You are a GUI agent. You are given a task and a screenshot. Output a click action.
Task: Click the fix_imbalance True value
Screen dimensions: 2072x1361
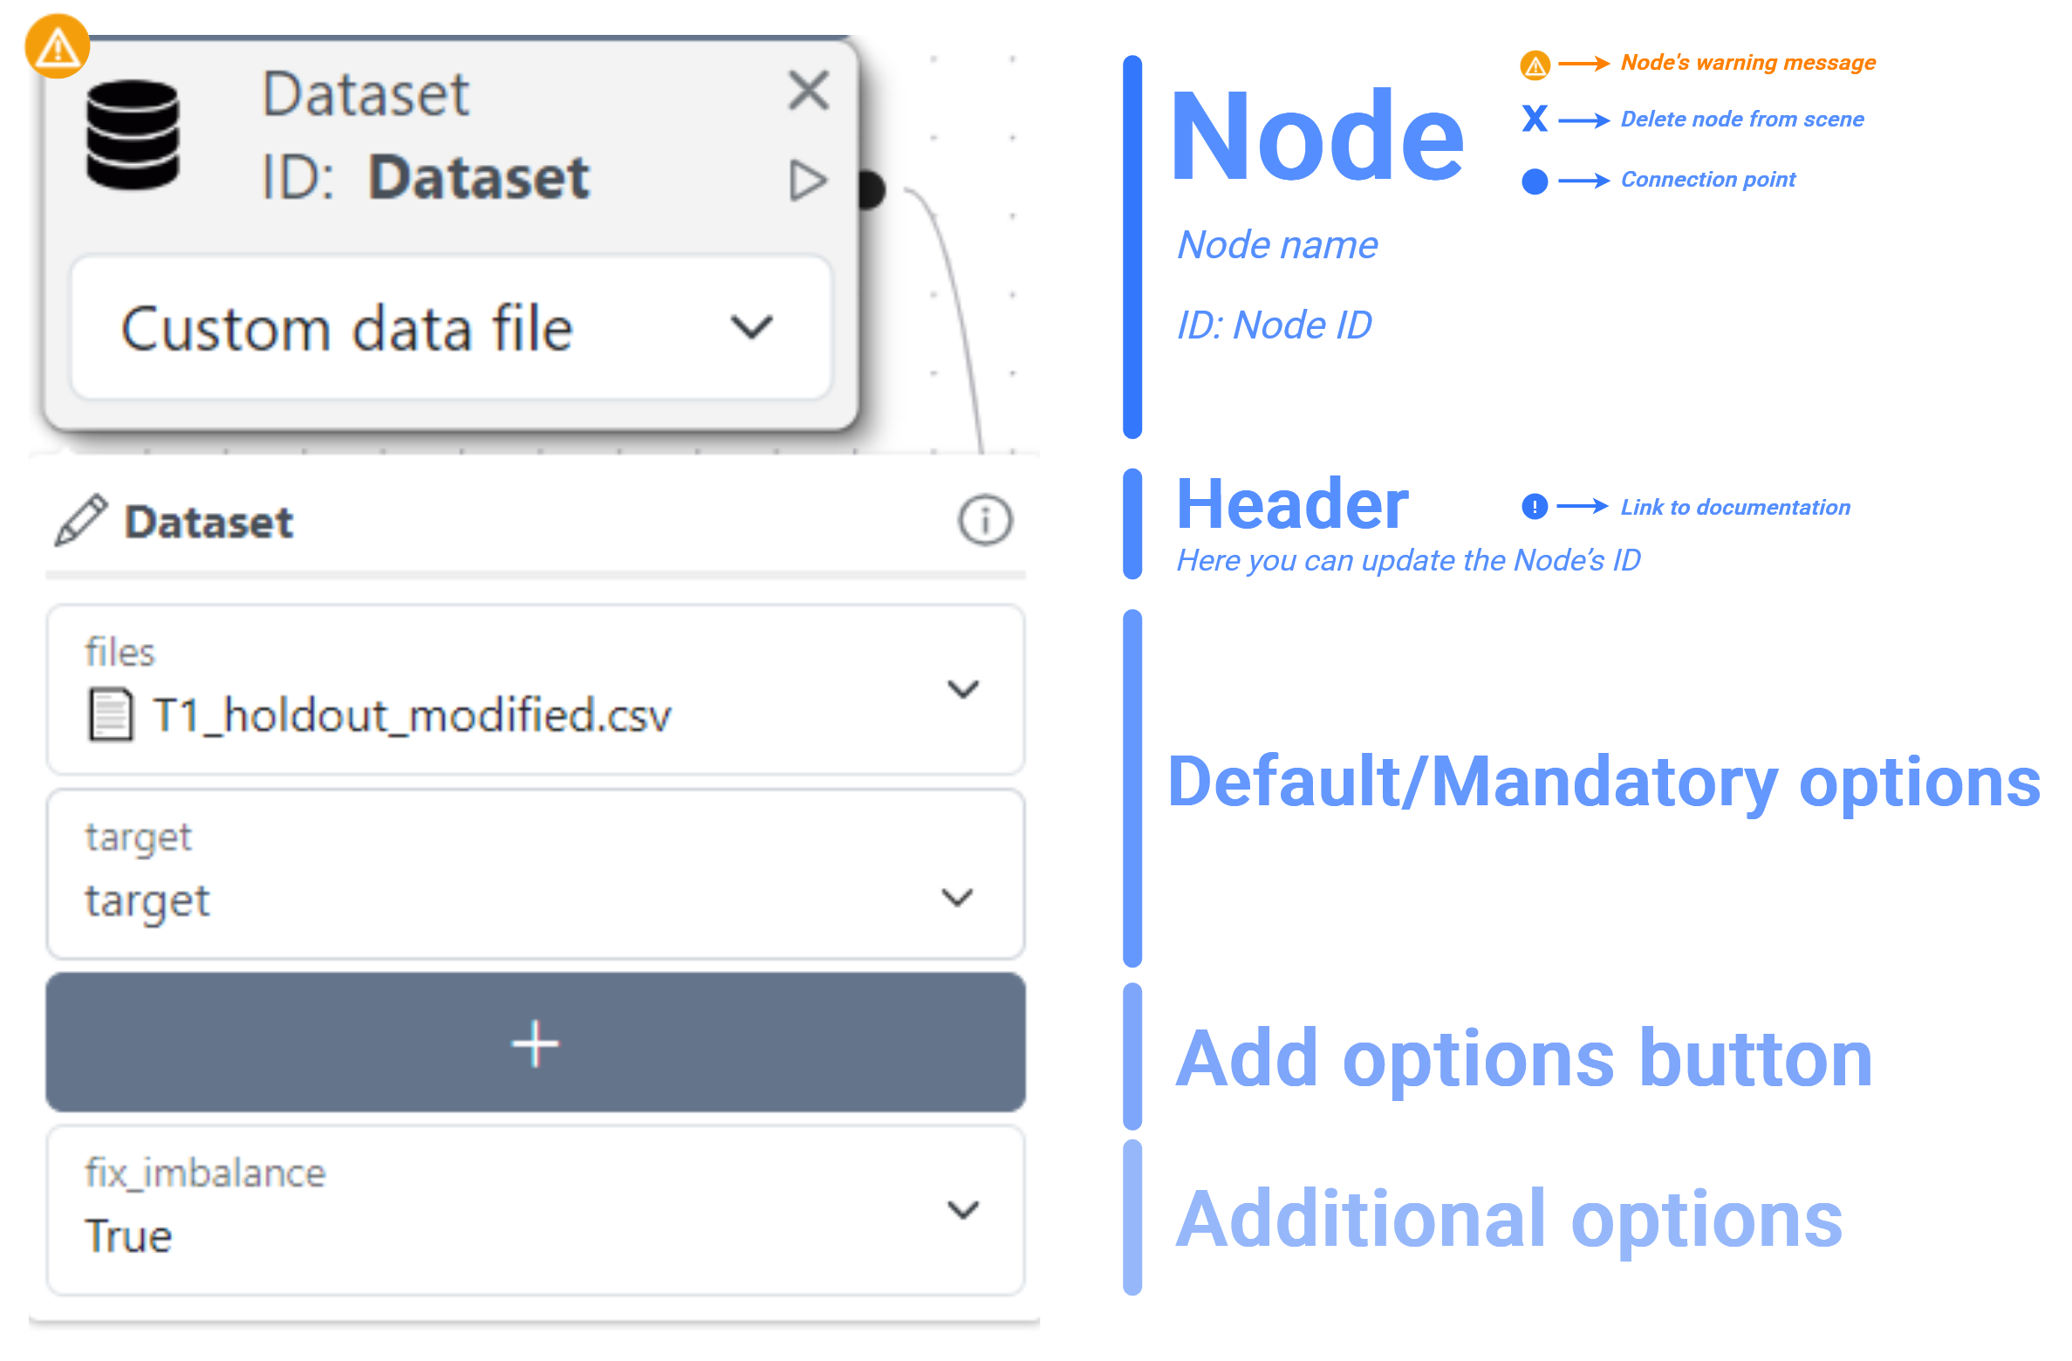pyautogui.click(x=129, y=1235)
